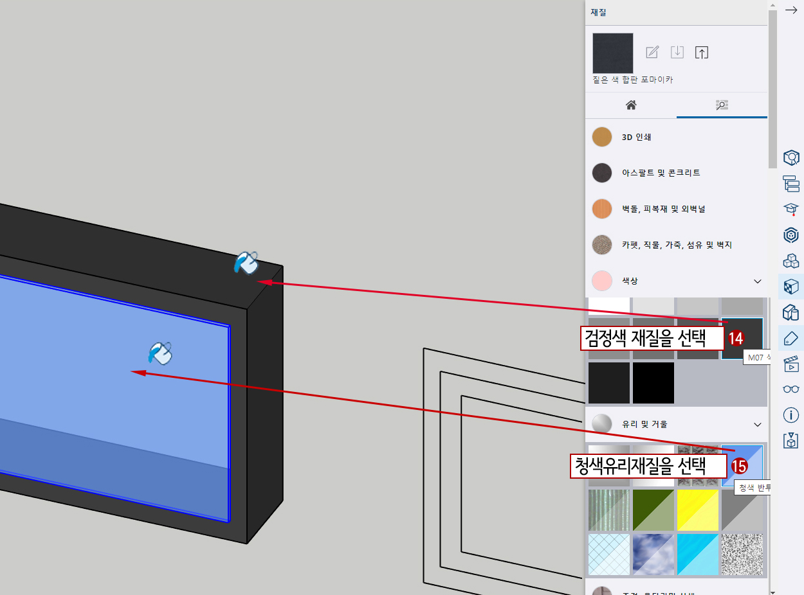Open the stacked cubes Components icon
The width and height of the screenshot is (804, 595).
(x=791, y=261)
